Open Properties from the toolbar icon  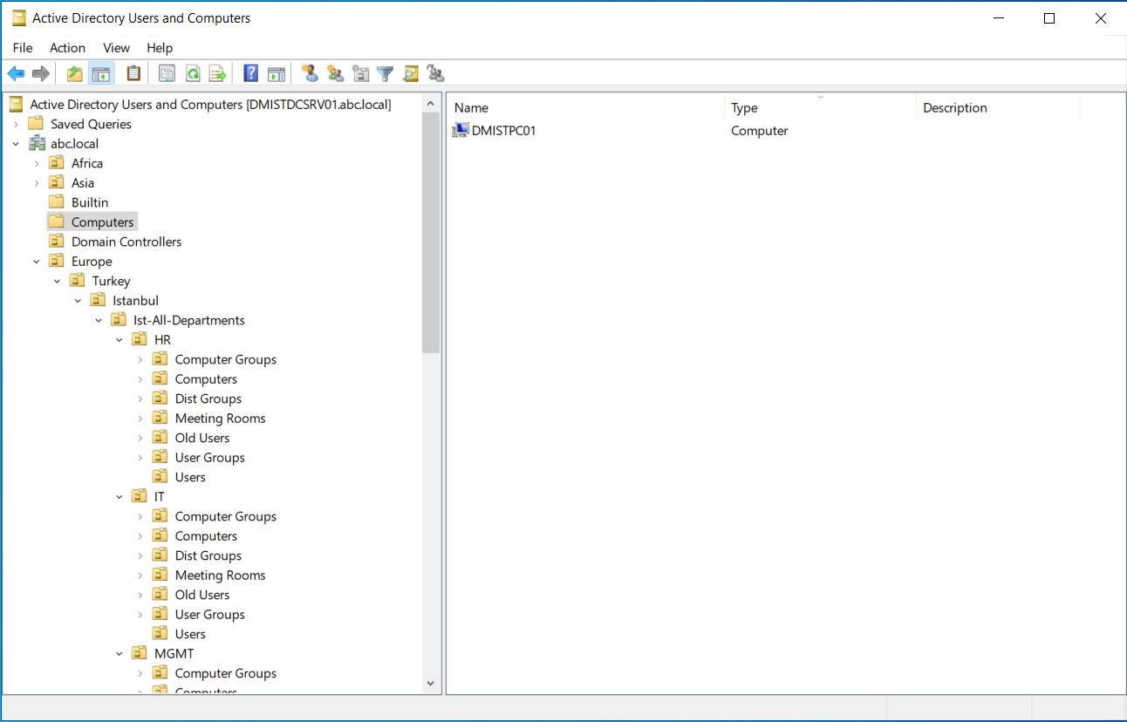(167, 74)
